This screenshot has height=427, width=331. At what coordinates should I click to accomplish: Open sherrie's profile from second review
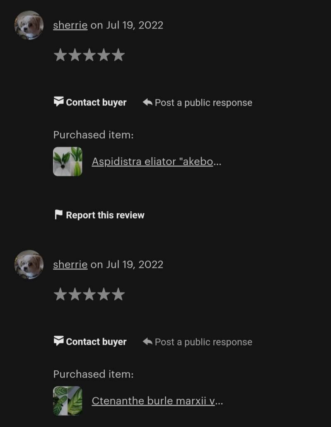[x=70, y=264]
